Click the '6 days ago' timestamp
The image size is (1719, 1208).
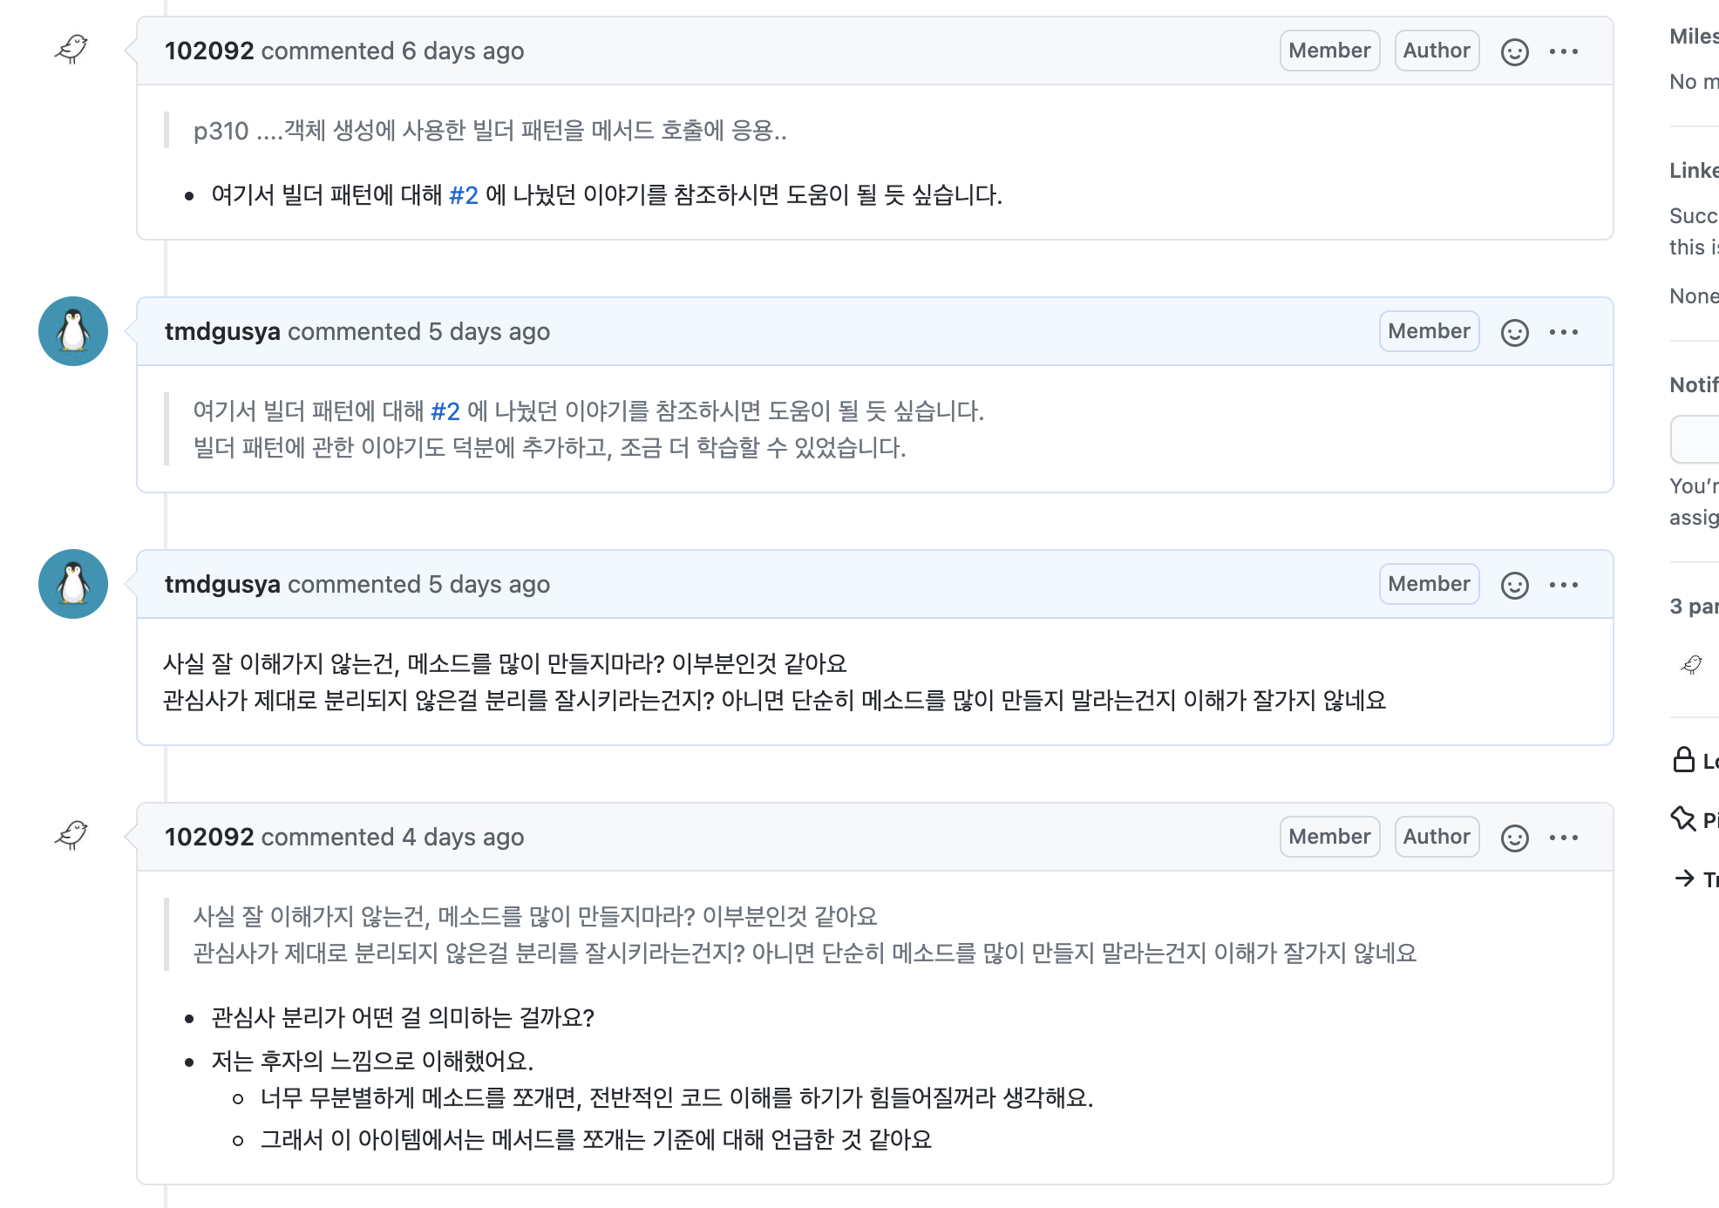462,51
